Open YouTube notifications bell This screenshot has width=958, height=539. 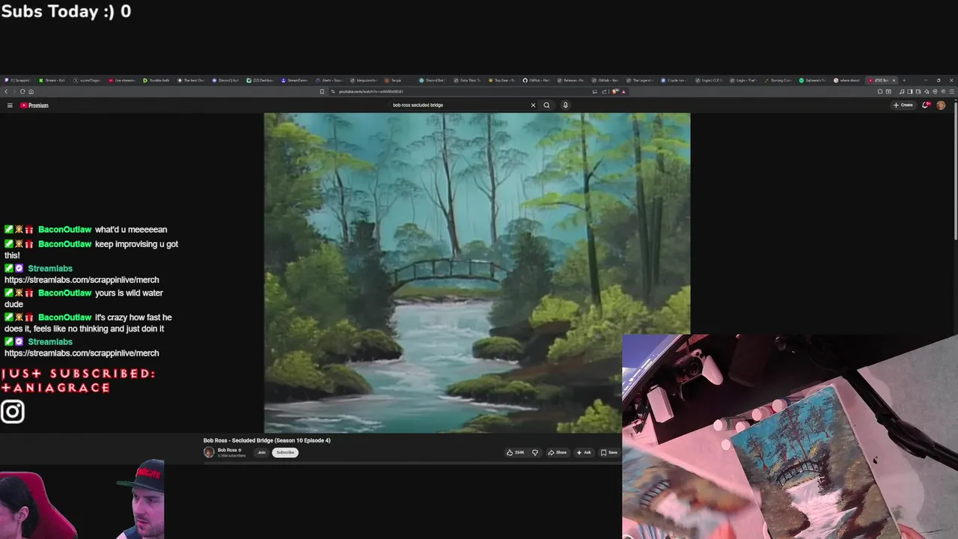point(926,105)
